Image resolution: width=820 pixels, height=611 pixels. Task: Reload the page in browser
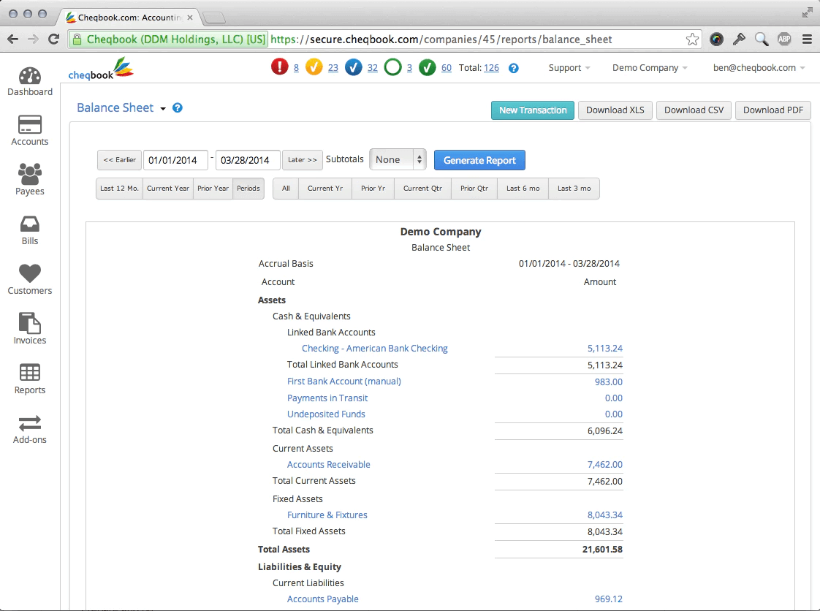53,39
